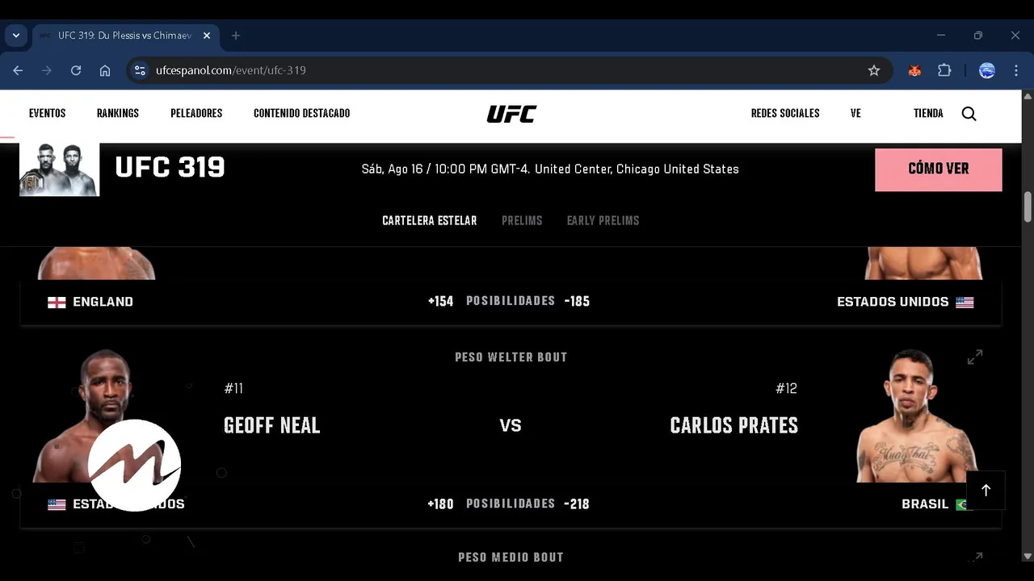Open browser home page icon
Screen dimensions: 1034x581
coord(105,70)
